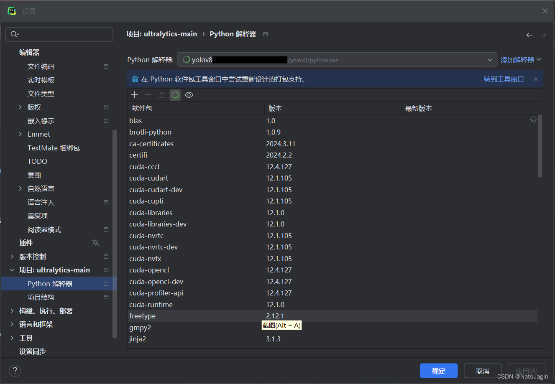Select the cuda-cudart-dev package row
The image size is (555, 384).
332,190
